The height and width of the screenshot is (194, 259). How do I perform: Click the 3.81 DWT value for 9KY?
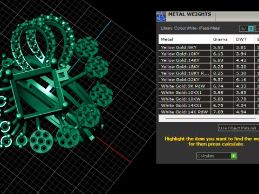pos(241,47)
